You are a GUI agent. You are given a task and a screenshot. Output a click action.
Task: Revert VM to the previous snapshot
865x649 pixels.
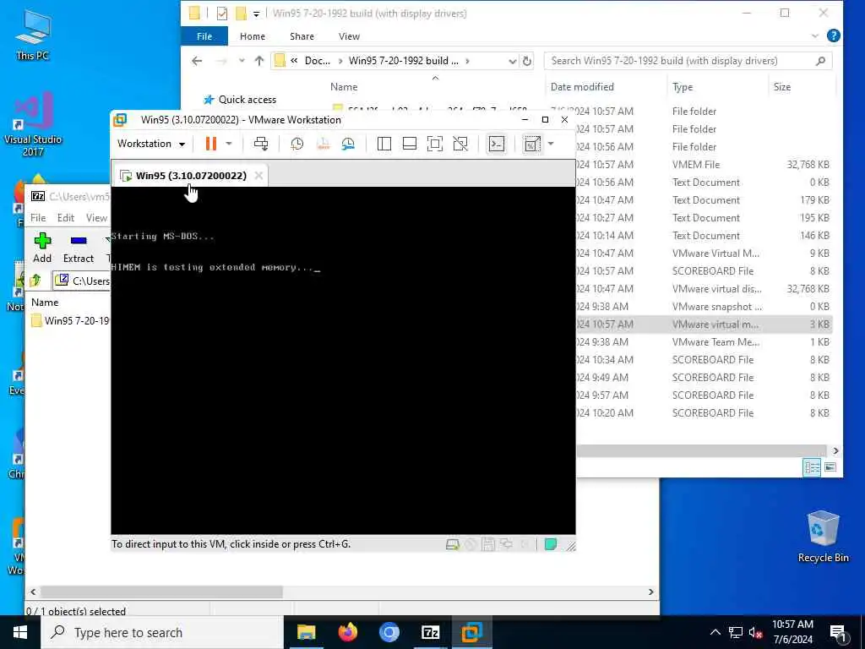click(x=323, y=144)
